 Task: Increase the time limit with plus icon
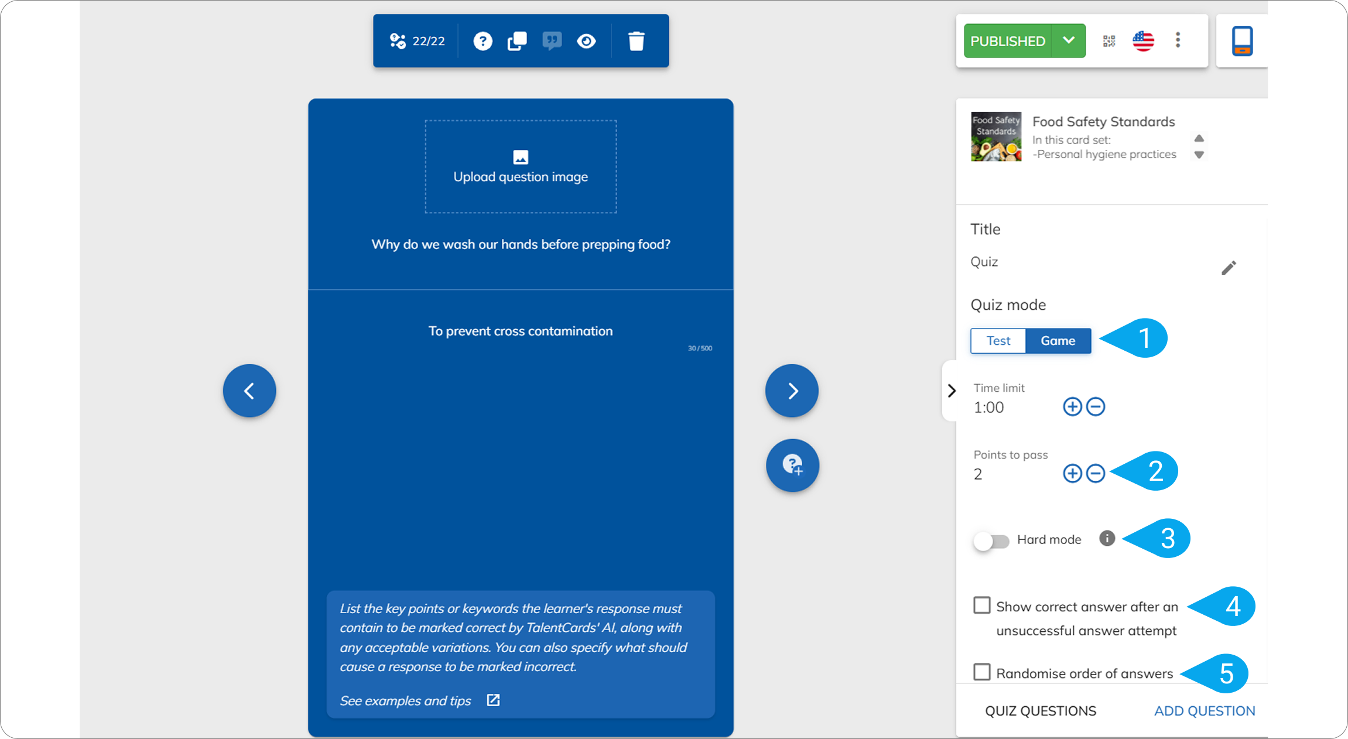[1072, 406]
